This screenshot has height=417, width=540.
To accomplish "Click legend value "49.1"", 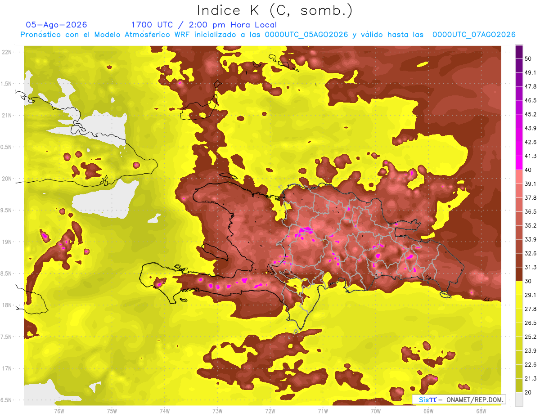I will click(530, 72).
